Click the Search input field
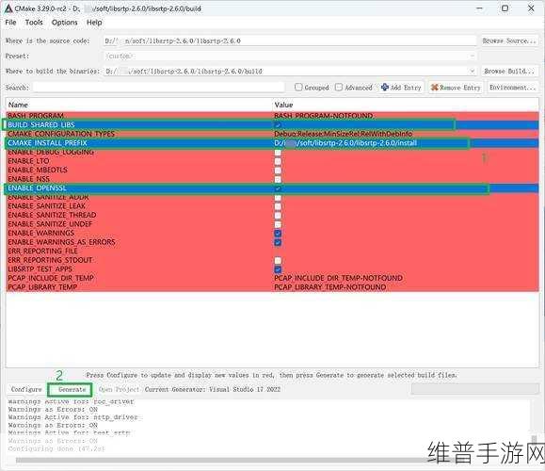The image size is (545, 471). tap(159, 88)
